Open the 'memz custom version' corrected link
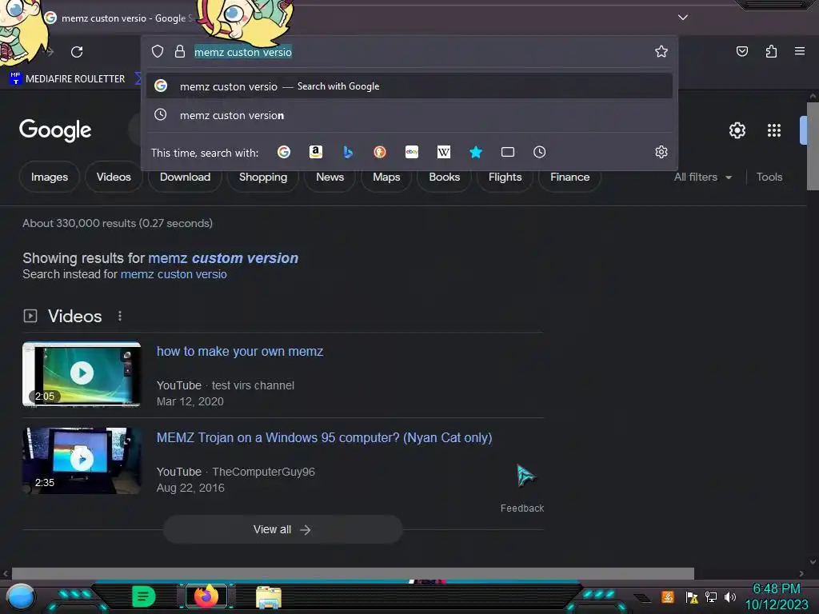Image resolution: width=819 pixels, height=614 pixels. (223, 258)
